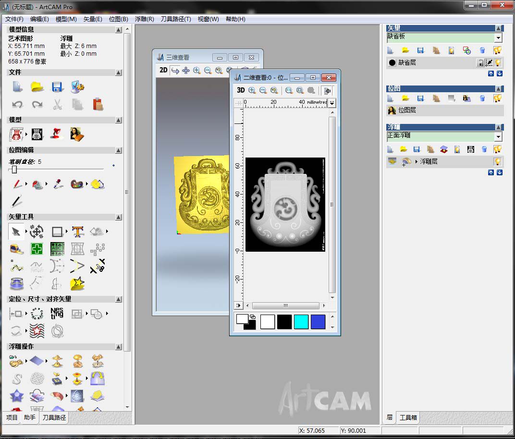Switch to 2D view in 三维查看 window
Screen dimensions: 515x439
pos(163,70)
